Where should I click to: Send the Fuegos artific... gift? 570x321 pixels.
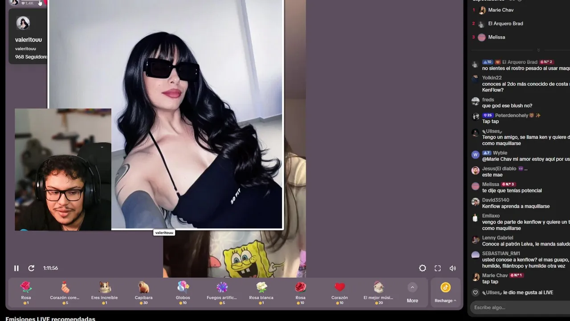[x=222, y=293]
